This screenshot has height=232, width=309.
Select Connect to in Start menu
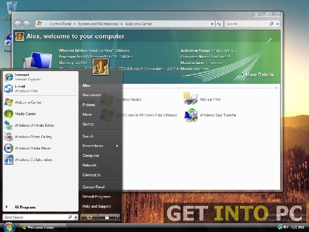pyautogui.click(x=91, y=175)
